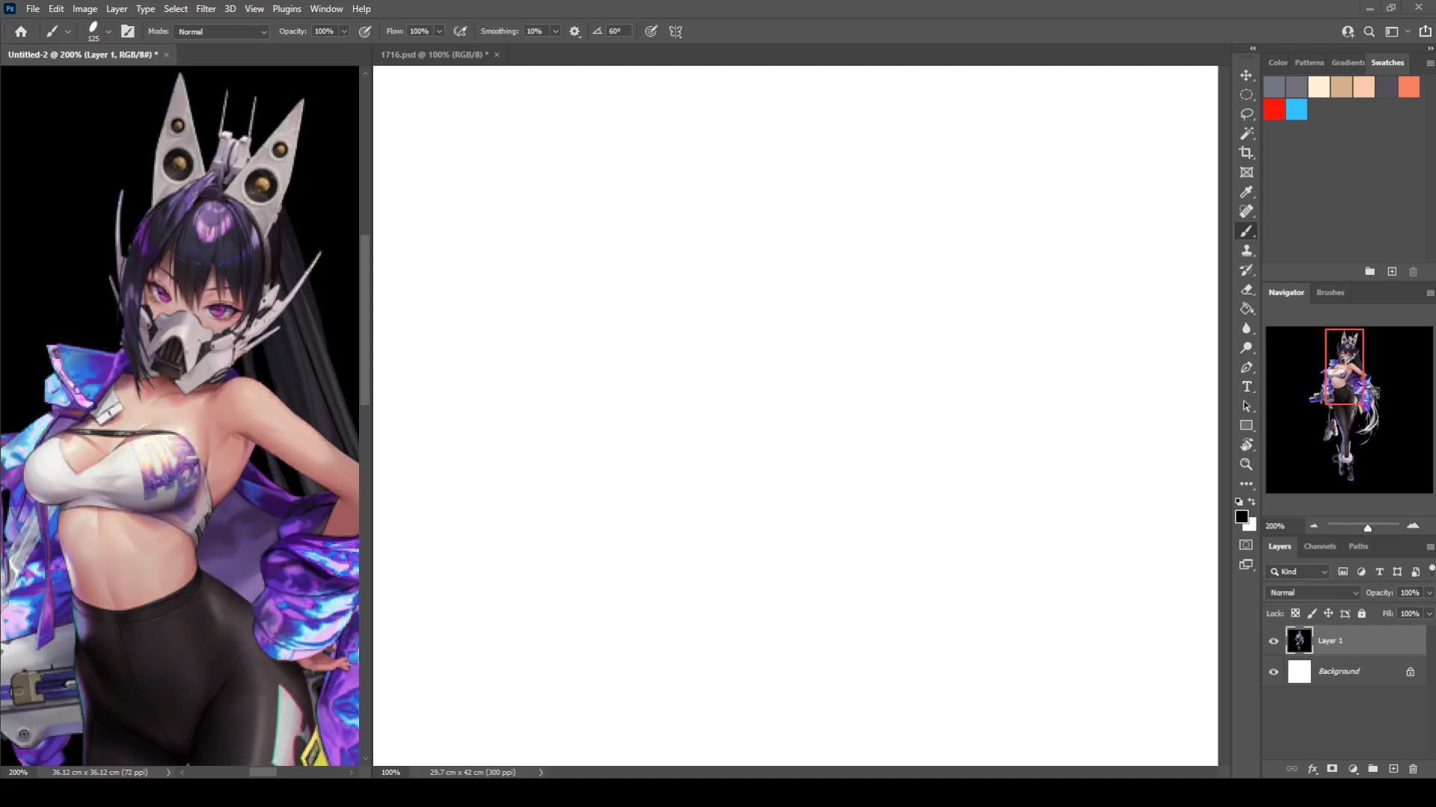Toggle pressure for opacity
The width and height of the screenshot is (1436, 807).
point(365,31)
